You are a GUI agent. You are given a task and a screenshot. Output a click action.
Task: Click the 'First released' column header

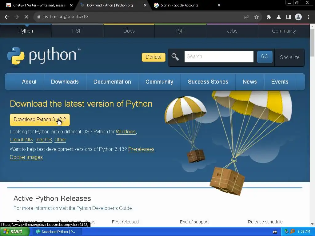[125, 222]
